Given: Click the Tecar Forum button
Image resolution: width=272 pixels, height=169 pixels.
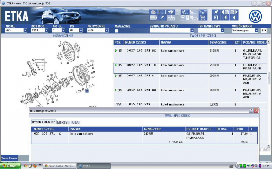Looking at the screenshot, I should point(9,158).
